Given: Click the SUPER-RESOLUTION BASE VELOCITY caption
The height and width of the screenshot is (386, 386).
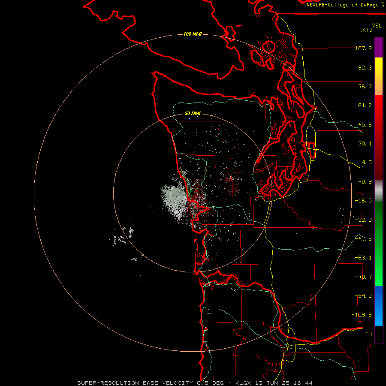Looking at the screenshot, I should 135,383.
